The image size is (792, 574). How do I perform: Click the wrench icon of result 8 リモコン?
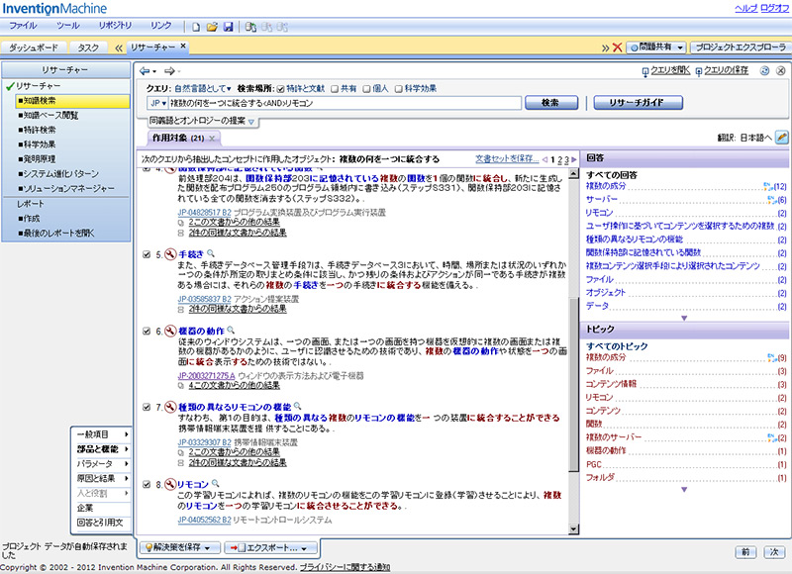click(x=170, y=484)
